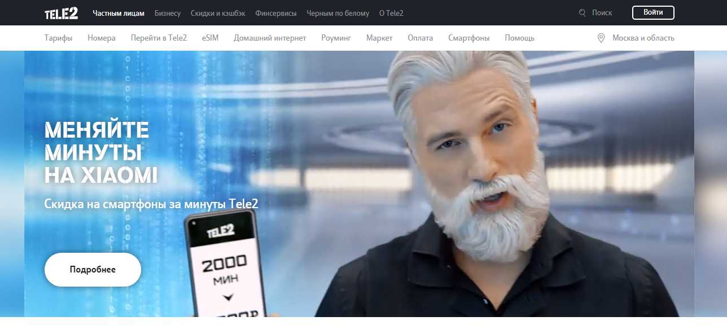Screen dimensions: 727x334
Task: Open the Маркет section
Action: [379, 38]
